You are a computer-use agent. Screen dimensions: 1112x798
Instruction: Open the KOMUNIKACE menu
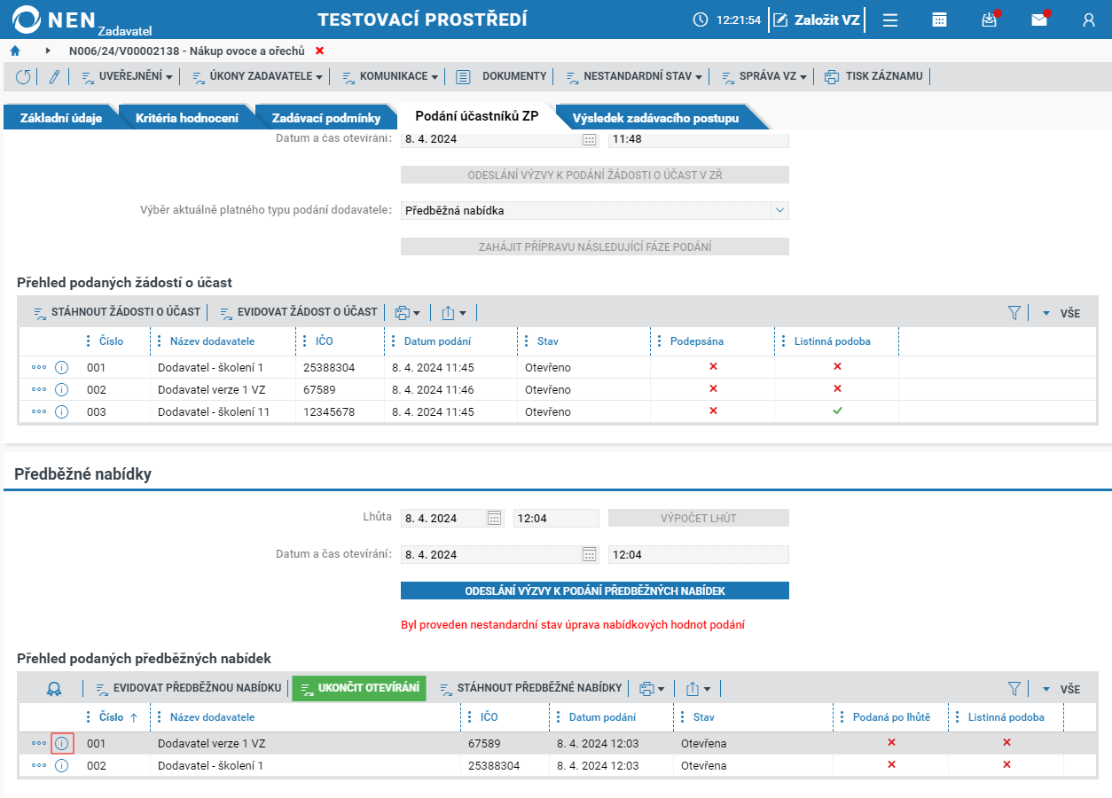(390, 77)
